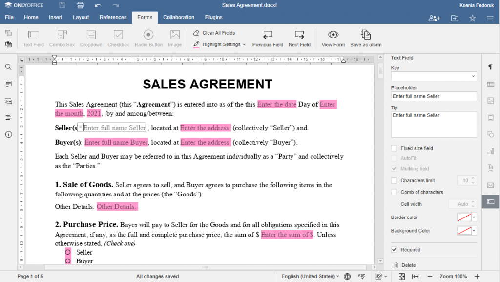Select the Search tool in the left sidebar
This screenshot has height=282, width=500.
[8, 67]
